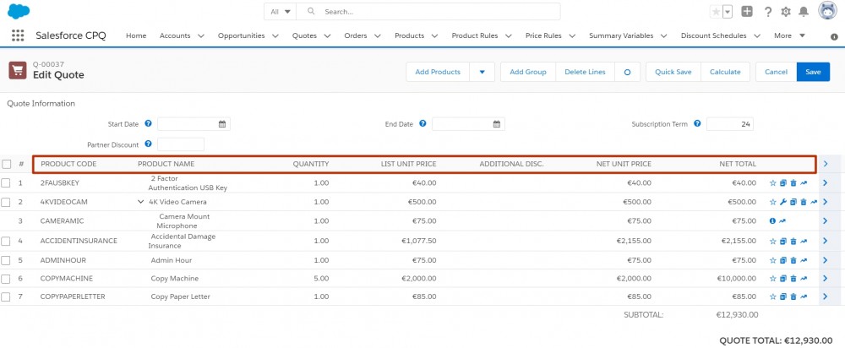Check the box for line 4 ACCIDENTINSURANCE
This screenshot has height=348, width=845.
click(6, 242)
